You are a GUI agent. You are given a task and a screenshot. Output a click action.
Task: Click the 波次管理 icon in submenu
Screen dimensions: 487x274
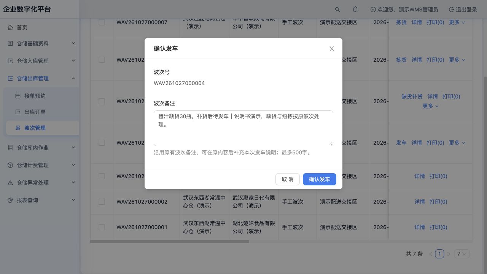tap(18, 128)
